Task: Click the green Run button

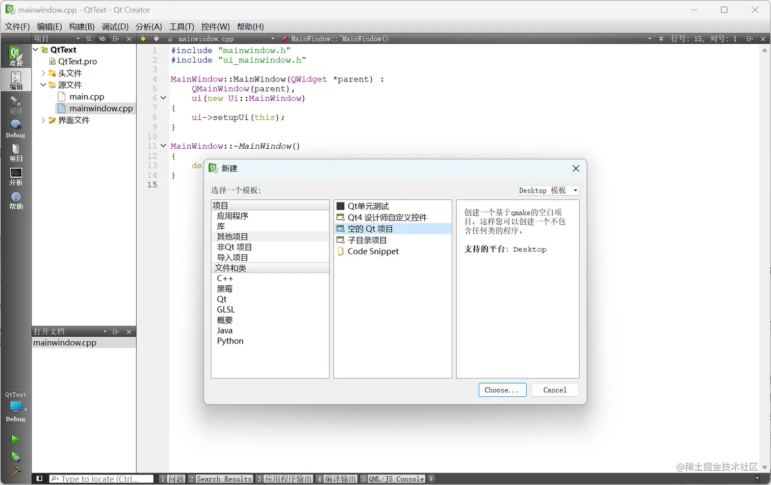Action: coord(16,440)
